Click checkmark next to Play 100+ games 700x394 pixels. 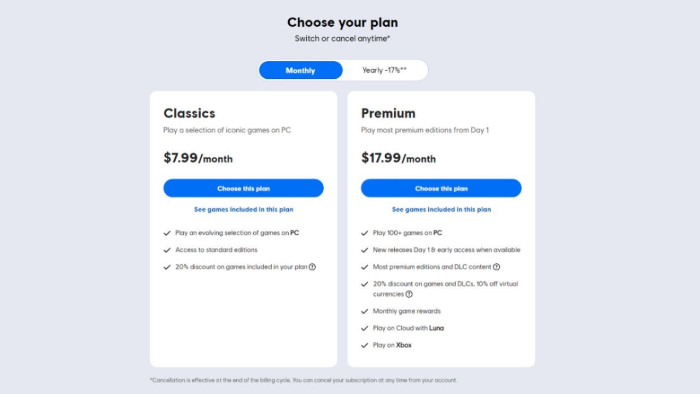(x=365, y=233)
